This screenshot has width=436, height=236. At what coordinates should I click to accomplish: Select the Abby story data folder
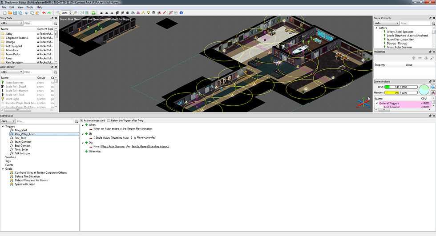9,34
